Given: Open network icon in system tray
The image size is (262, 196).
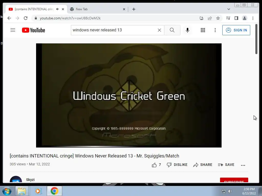Looking at the screenshot, I should pos(224,191).
